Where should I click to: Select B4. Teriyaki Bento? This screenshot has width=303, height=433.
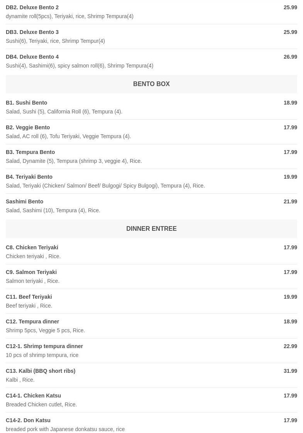tap(29, 177)
